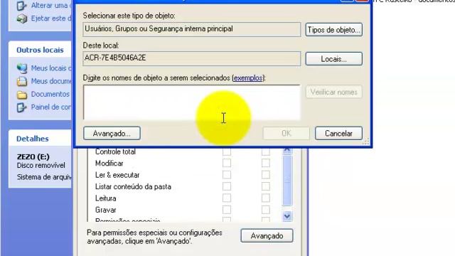Click the Tipos de objeto button

[x=333, y=30]
